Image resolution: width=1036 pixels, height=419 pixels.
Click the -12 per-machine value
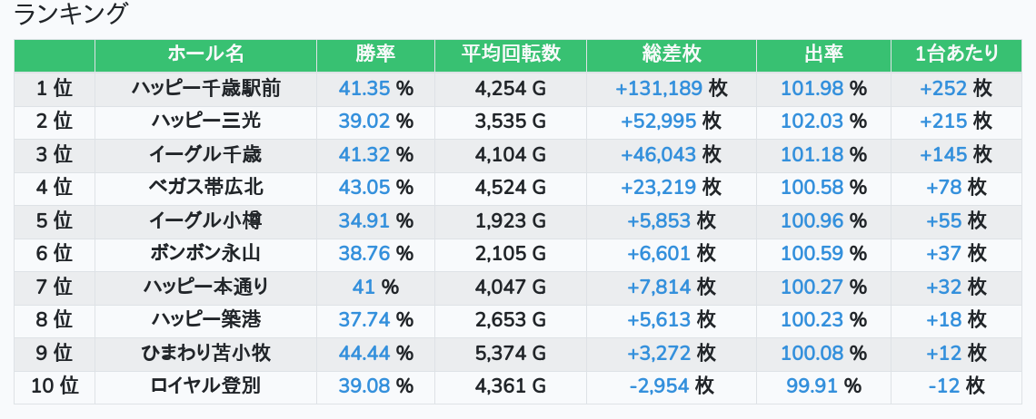944,386
